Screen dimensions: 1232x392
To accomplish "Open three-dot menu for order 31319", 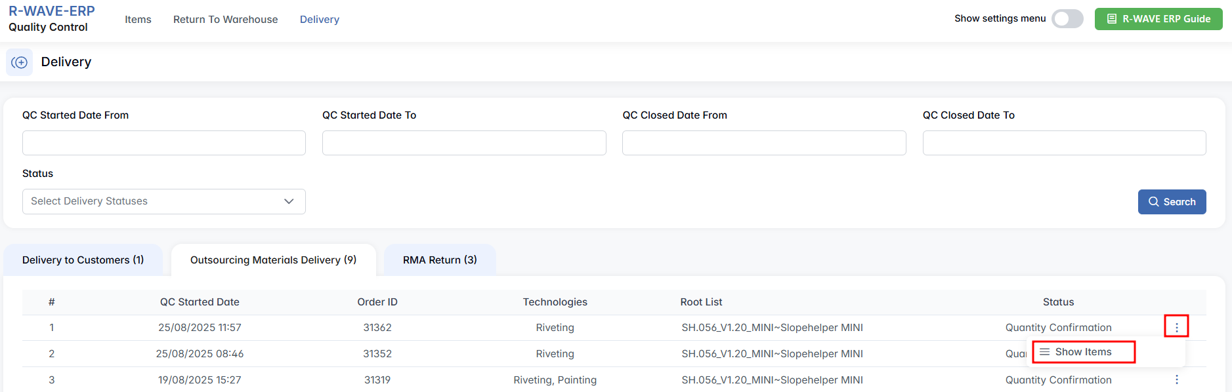I will [x=1176, y=380].
